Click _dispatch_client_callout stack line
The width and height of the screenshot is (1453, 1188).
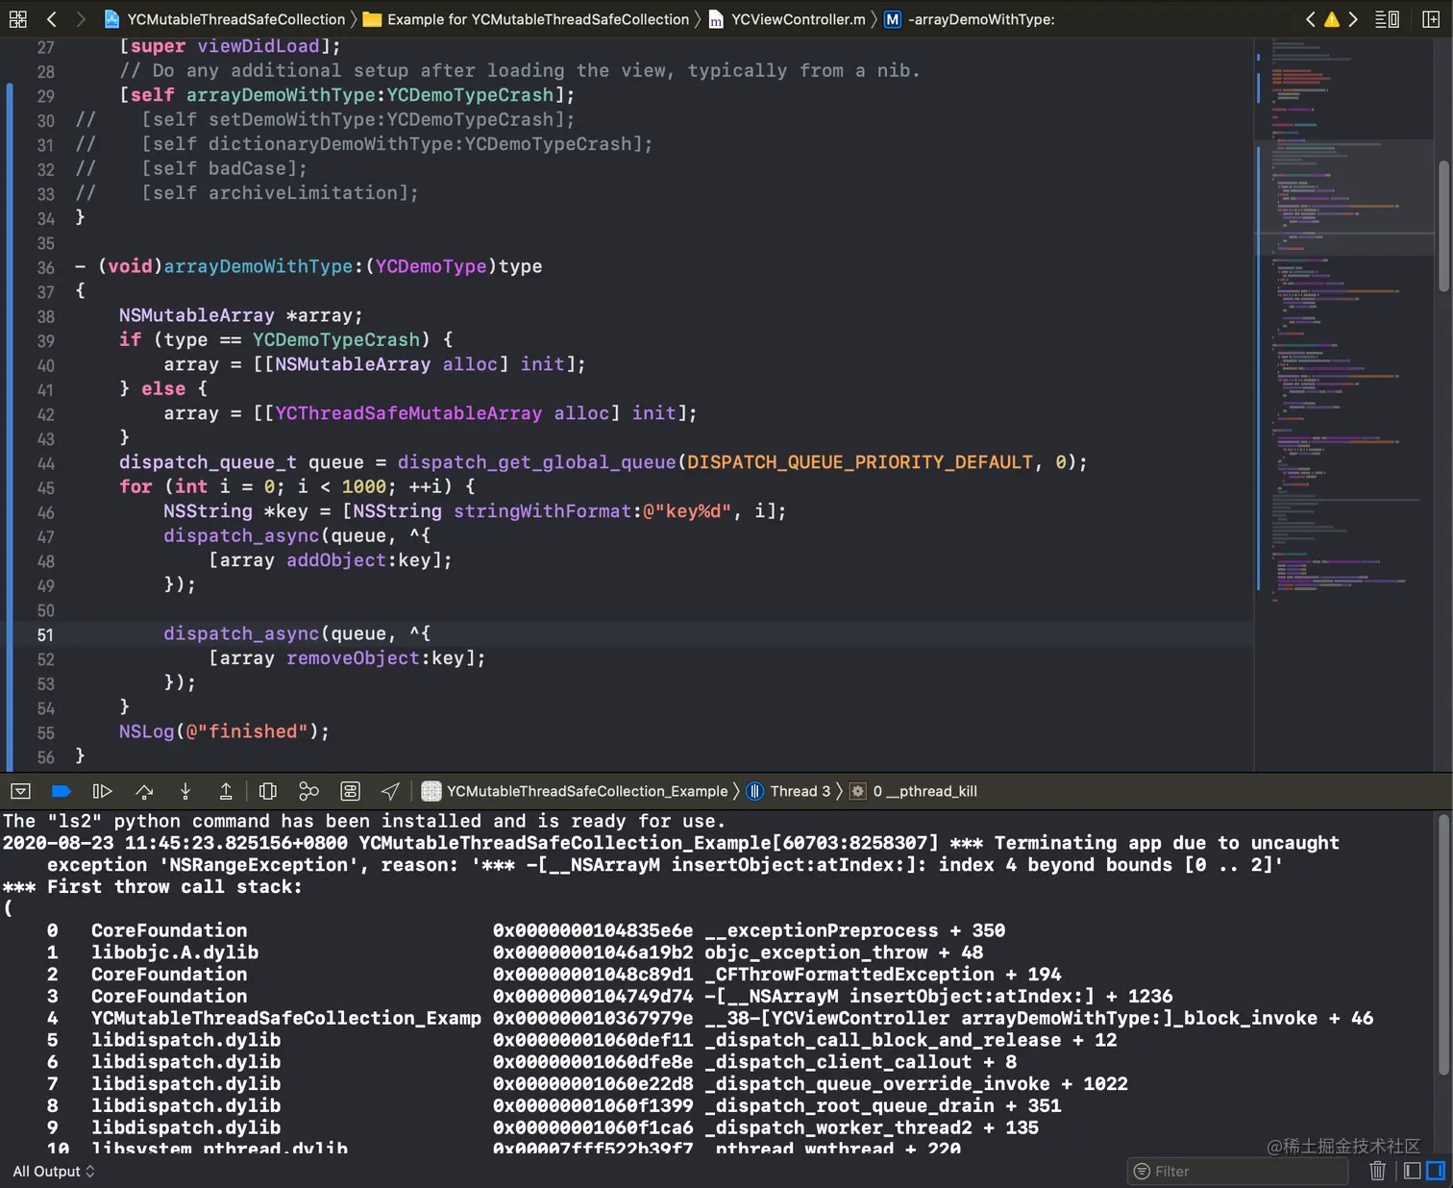pyautogui.click(x=531, y=1062)
